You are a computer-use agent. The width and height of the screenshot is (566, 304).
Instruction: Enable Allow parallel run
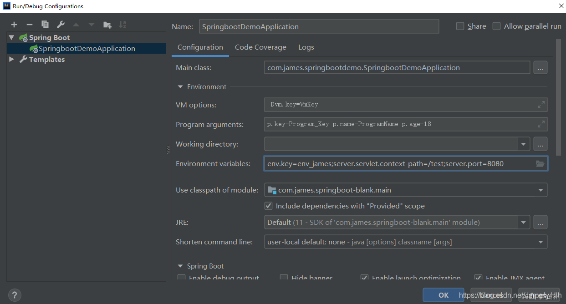[496, 26]
